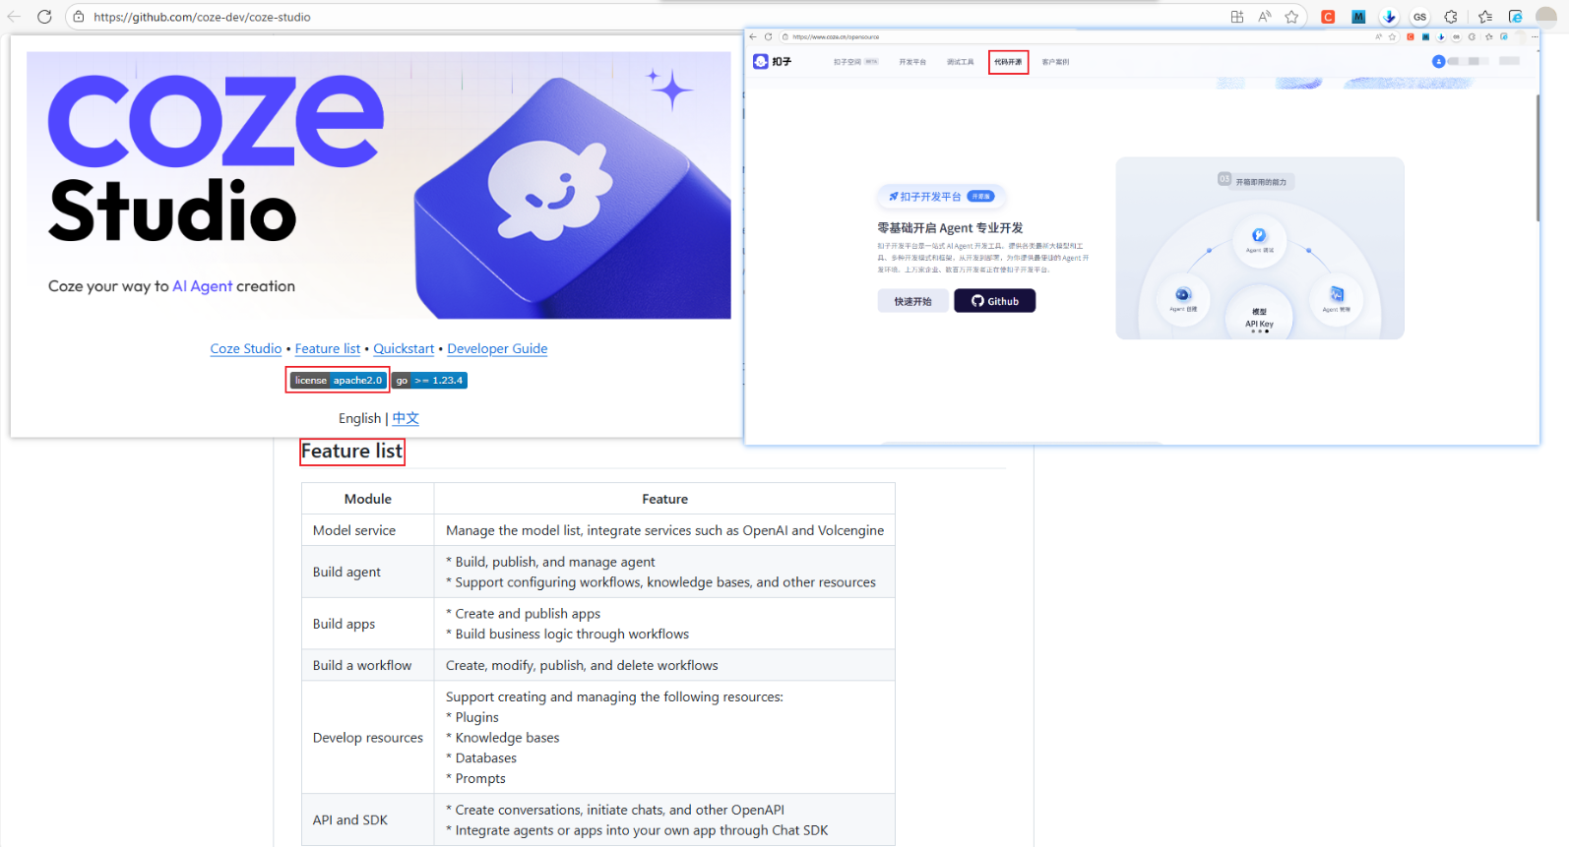This screenshot has width=1569, height=847.
Task: Open the 开发平台 nav item
Action: coord(912,62)
